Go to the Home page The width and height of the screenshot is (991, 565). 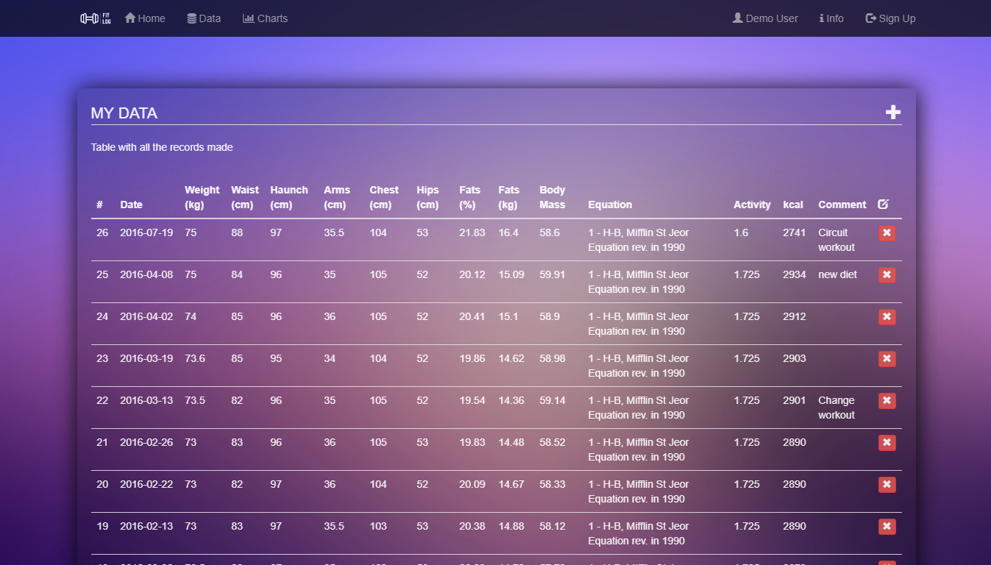[145, 18]
